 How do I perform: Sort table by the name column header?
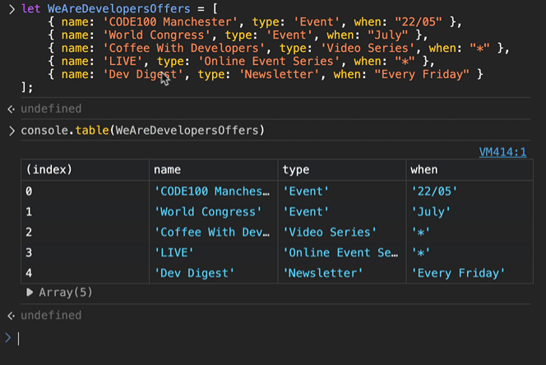(x=214, y=170)
